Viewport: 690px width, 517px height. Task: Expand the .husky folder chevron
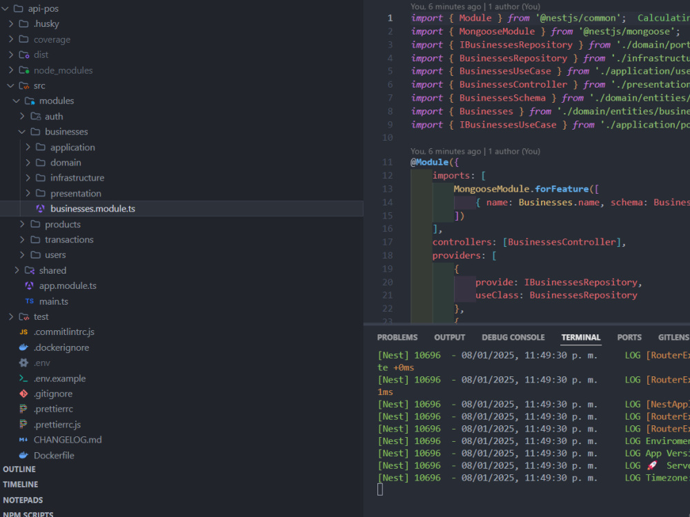(11, 23)
